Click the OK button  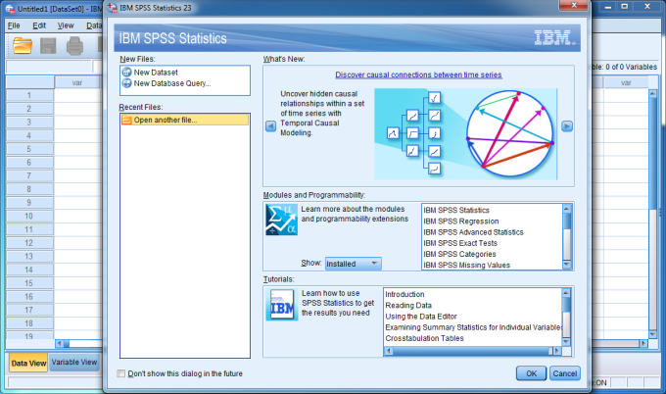531,373
